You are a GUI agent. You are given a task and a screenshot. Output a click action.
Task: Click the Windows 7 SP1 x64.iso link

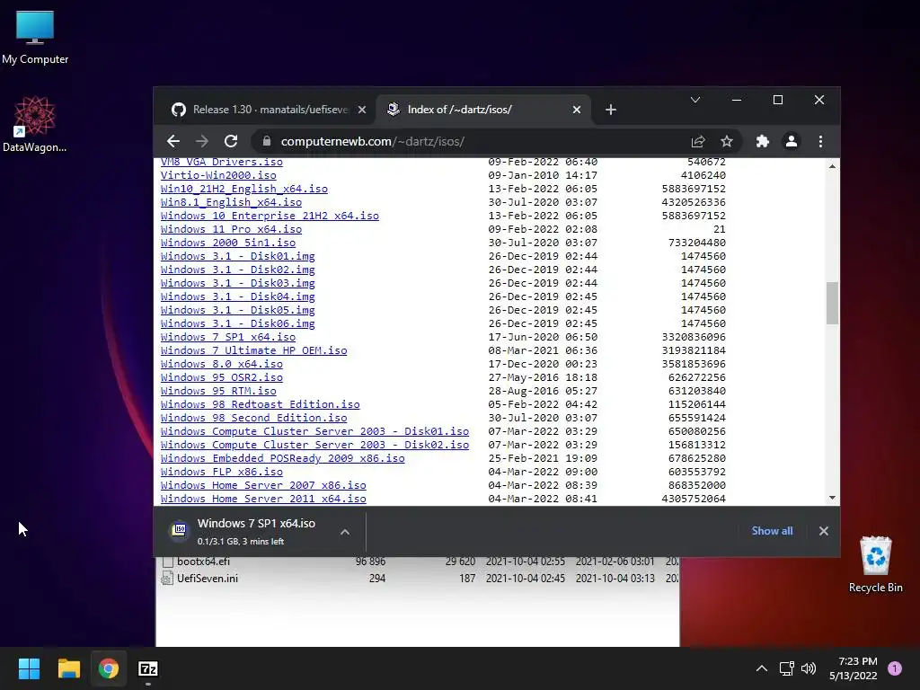click(x=228, y=338)
